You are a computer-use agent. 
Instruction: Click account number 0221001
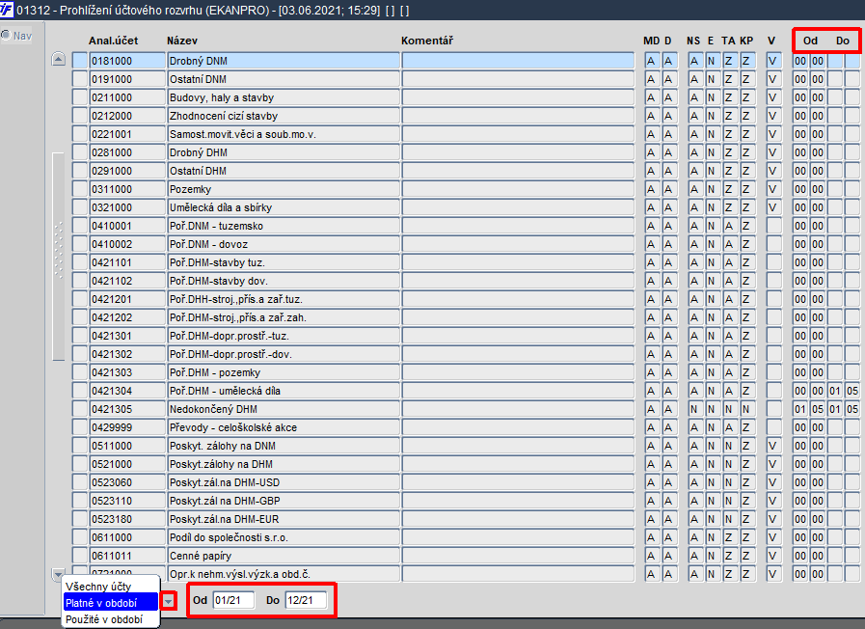(x=127, y=134)
